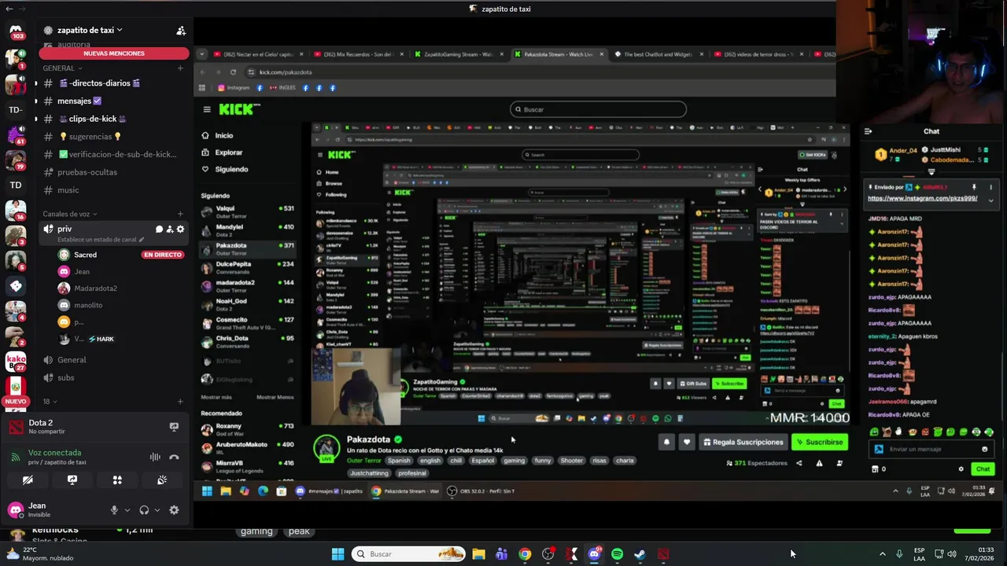
Task: Open the kako server icon
Action: point(16,362)
